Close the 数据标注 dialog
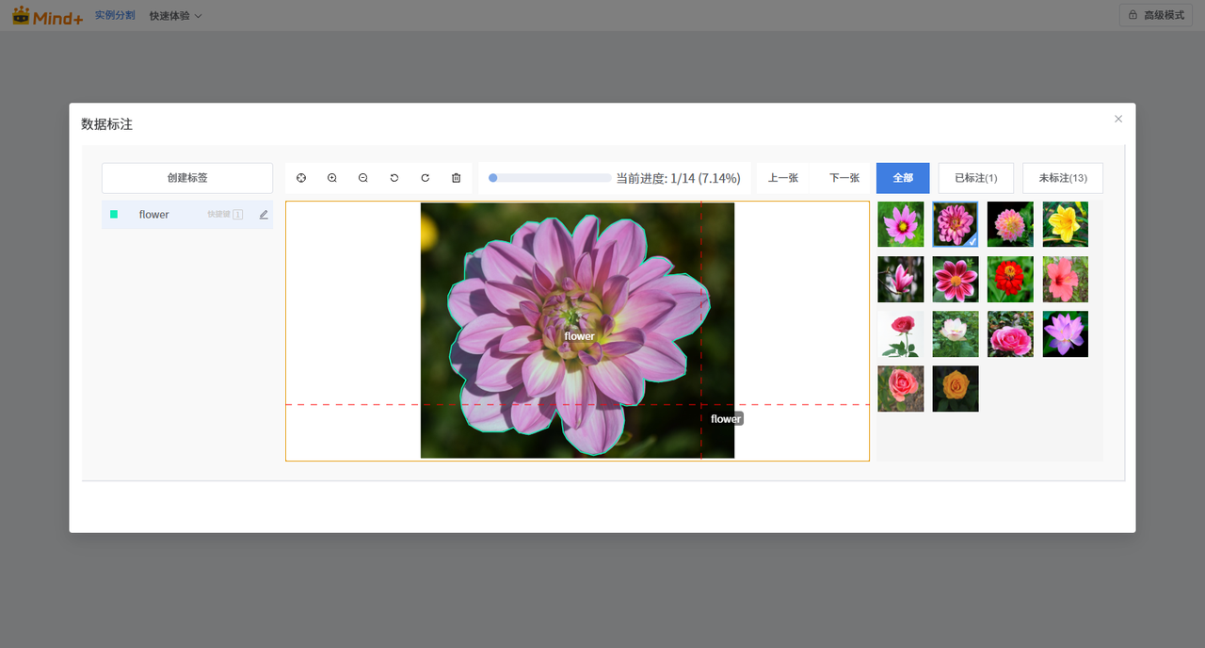This screenshot has width=1205, height=648. 1118,119
